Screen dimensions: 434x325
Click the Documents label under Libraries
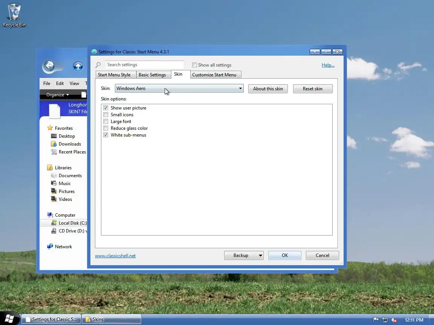click(70, 176)
